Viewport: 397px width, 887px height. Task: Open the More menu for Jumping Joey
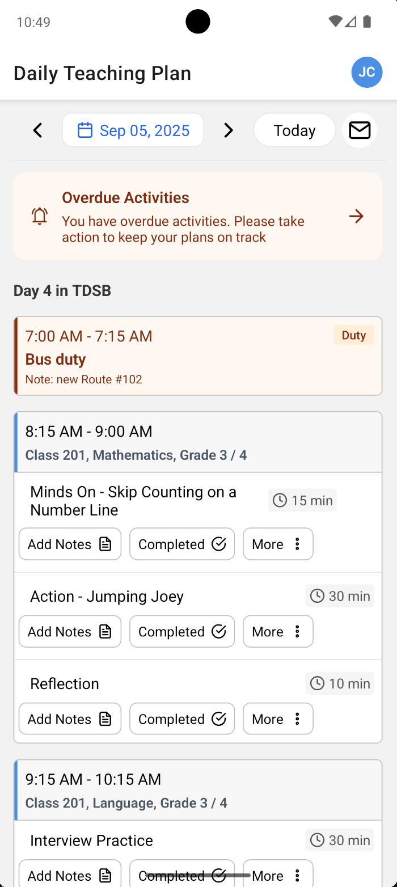[x=278, y=631]
